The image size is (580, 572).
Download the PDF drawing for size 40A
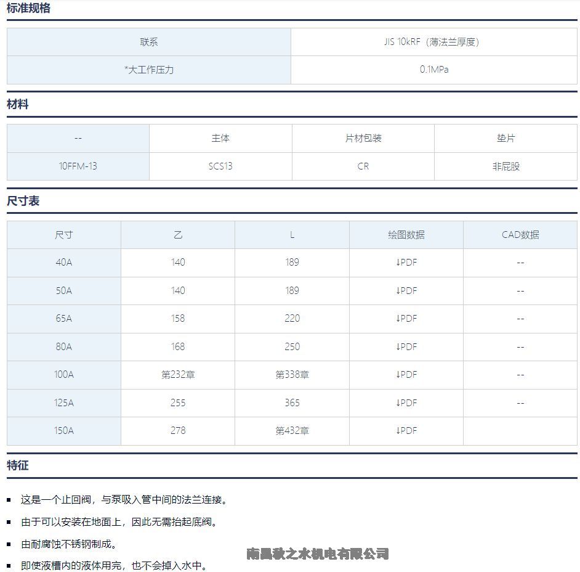[406, 263]
